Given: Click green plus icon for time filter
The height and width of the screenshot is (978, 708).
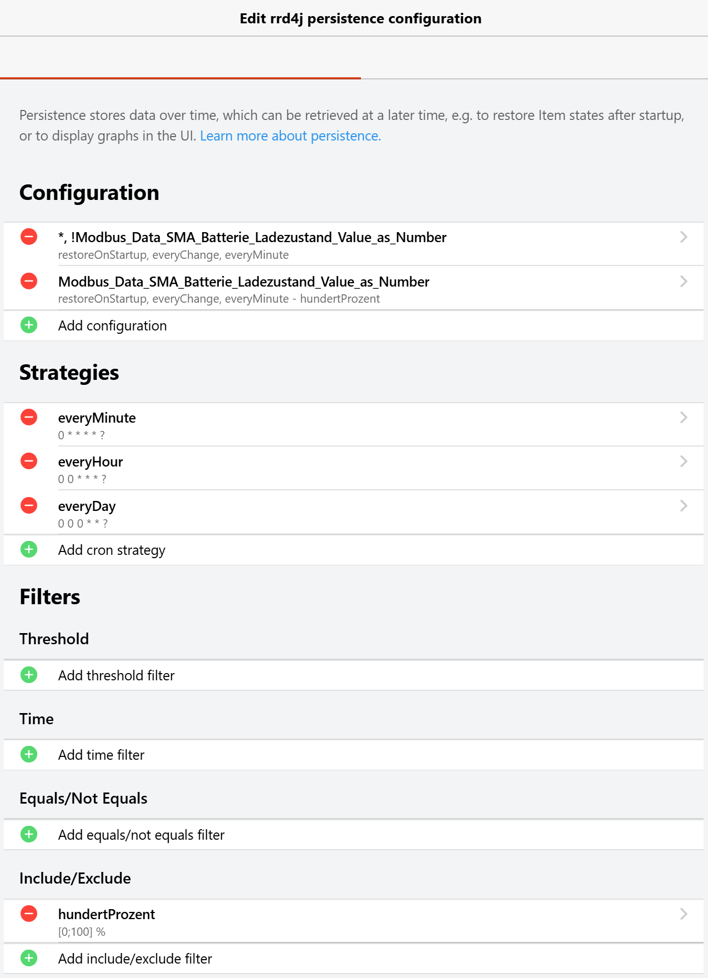Looking at the screenshot, I should (x=29, y=754).
